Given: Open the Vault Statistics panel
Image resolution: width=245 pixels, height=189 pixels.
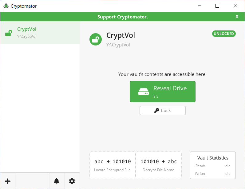Looking at the screenshot, I should click(x=213, y=165).
